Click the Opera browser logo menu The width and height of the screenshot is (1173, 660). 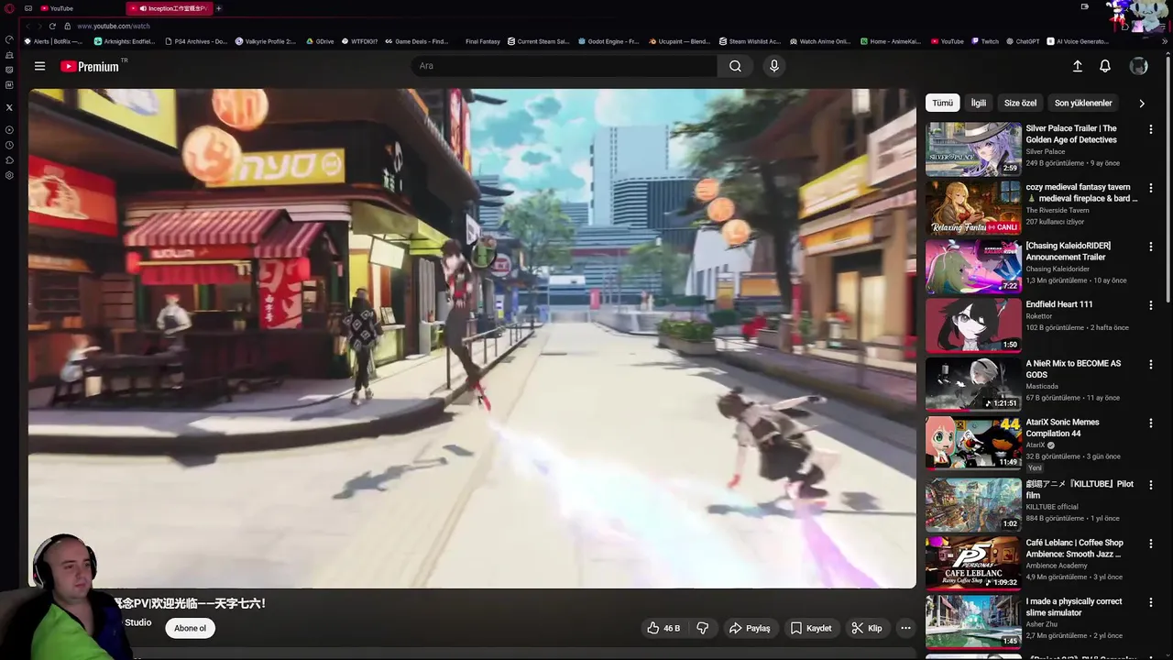point(9,8)
